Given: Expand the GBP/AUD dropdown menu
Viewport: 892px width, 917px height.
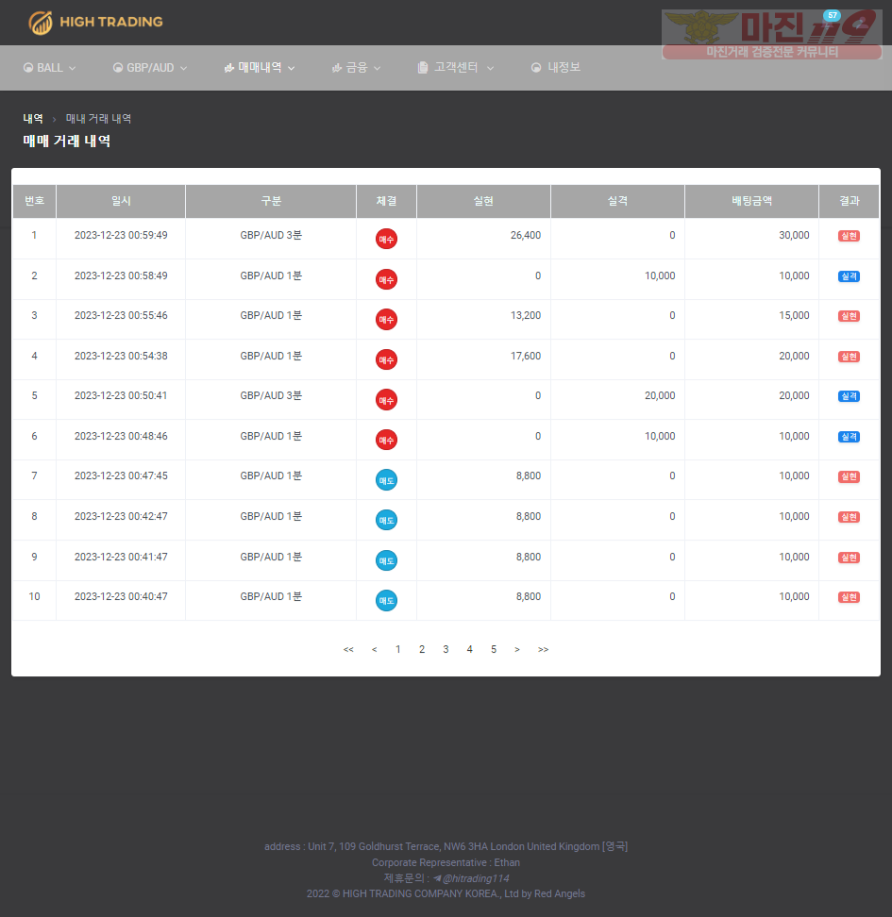Looking at the screenshot, I should [x=150, y=68].
